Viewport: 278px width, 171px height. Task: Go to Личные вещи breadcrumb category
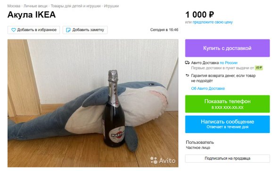[35, 6]
